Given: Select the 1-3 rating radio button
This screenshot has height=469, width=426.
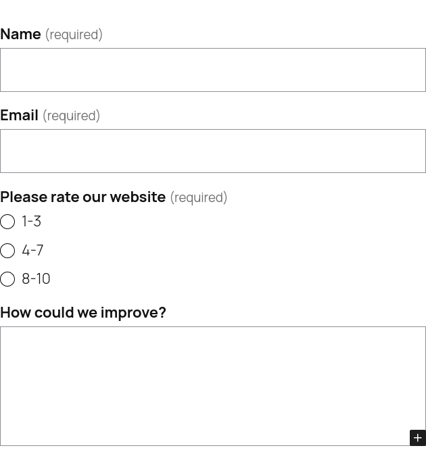Looking at the screenshot, I should click(7, 222).
